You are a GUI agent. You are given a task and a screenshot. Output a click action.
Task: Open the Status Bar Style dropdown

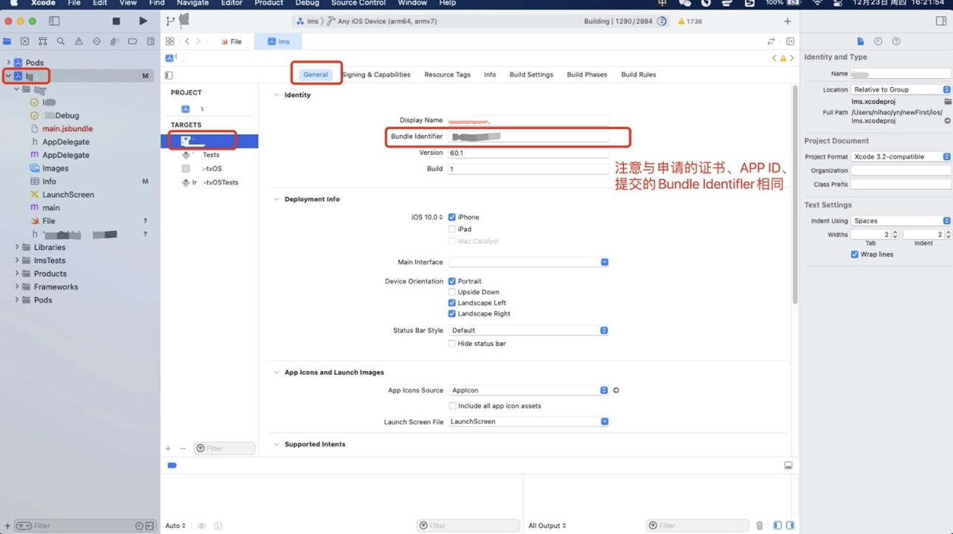click(x=528, y=330)
